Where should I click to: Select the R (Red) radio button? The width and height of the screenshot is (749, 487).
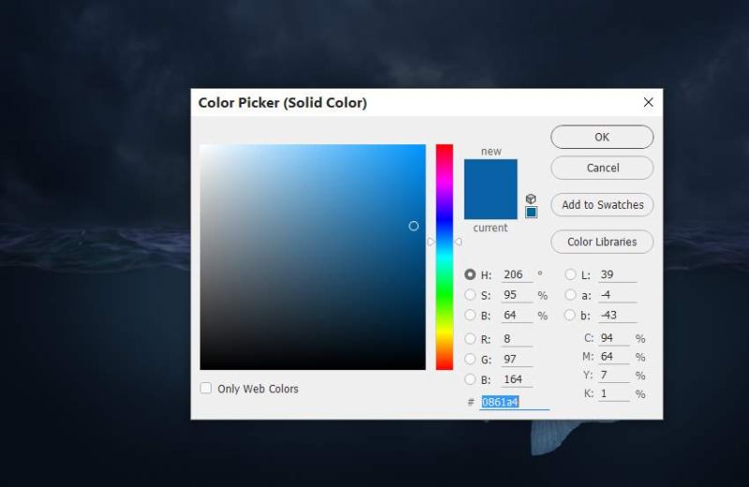470,339
